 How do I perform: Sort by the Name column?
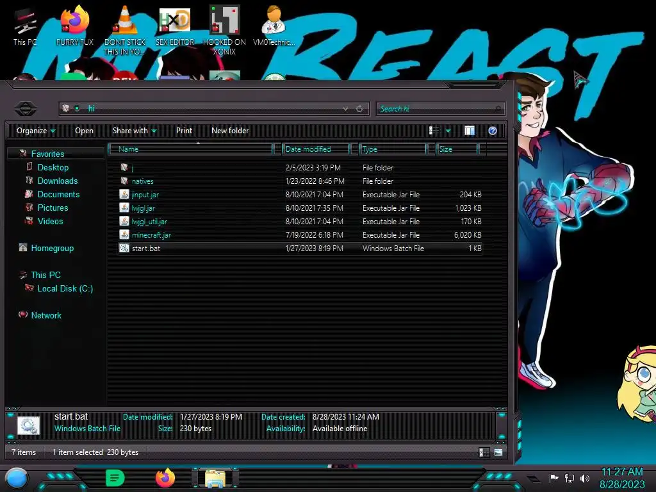(191, 149)
